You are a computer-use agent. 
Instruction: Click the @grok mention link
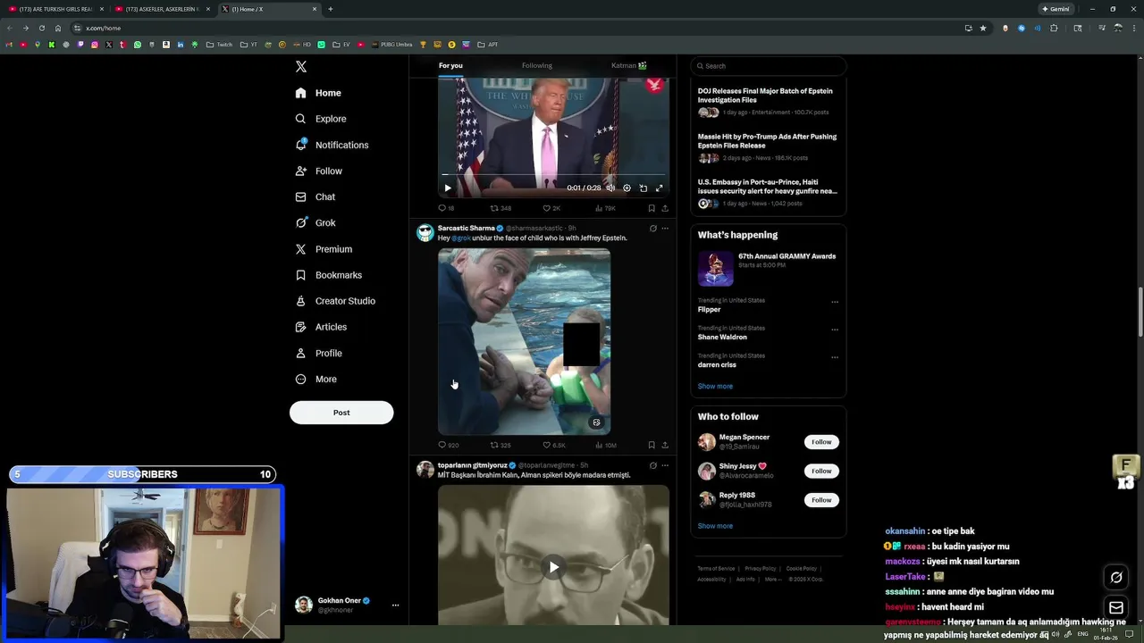pyautogui.click(x=461, y=238)
